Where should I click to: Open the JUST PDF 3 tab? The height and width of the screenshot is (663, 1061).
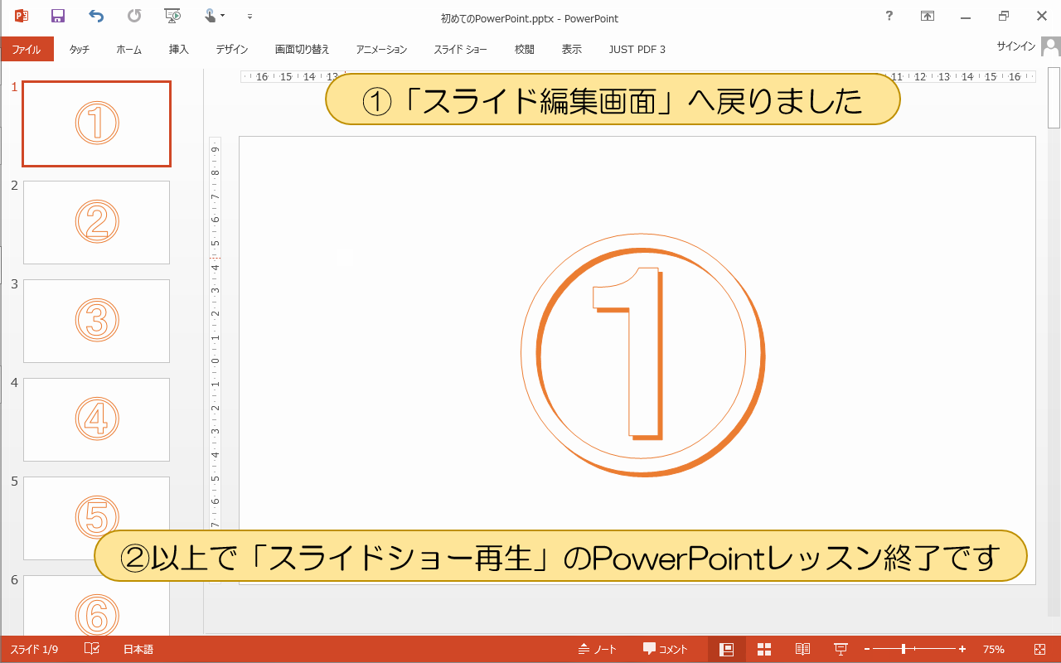(637, 50)
